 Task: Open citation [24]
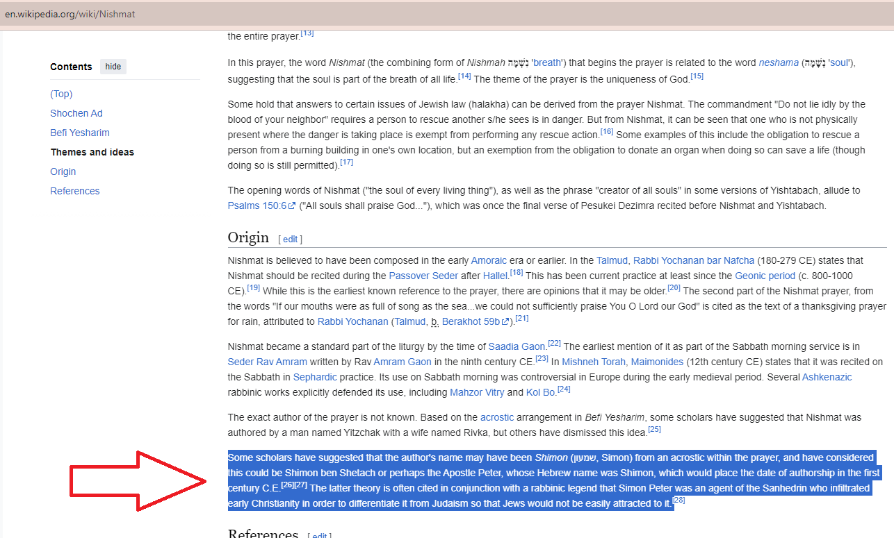[564, 389]
